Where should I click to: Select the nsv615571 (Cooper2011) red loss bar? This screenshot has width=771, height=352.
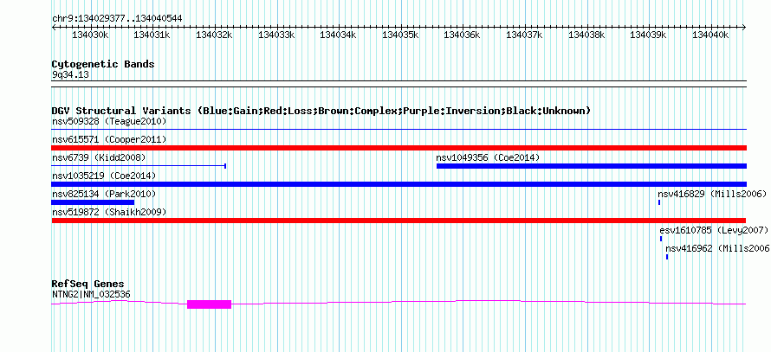click(x=399, y=148)
